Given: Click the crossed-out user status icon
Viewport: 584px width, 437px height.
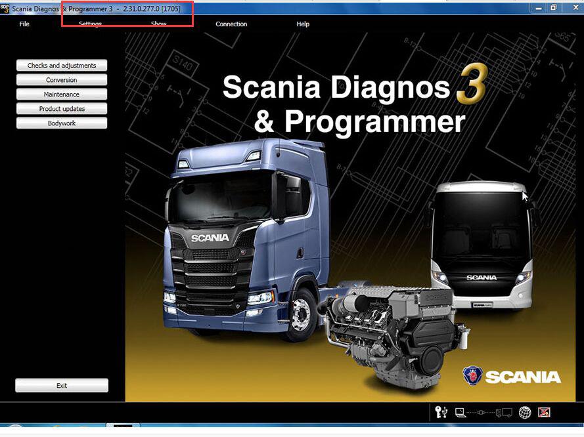Looking at the screenshot, I should tap(544, 412).
